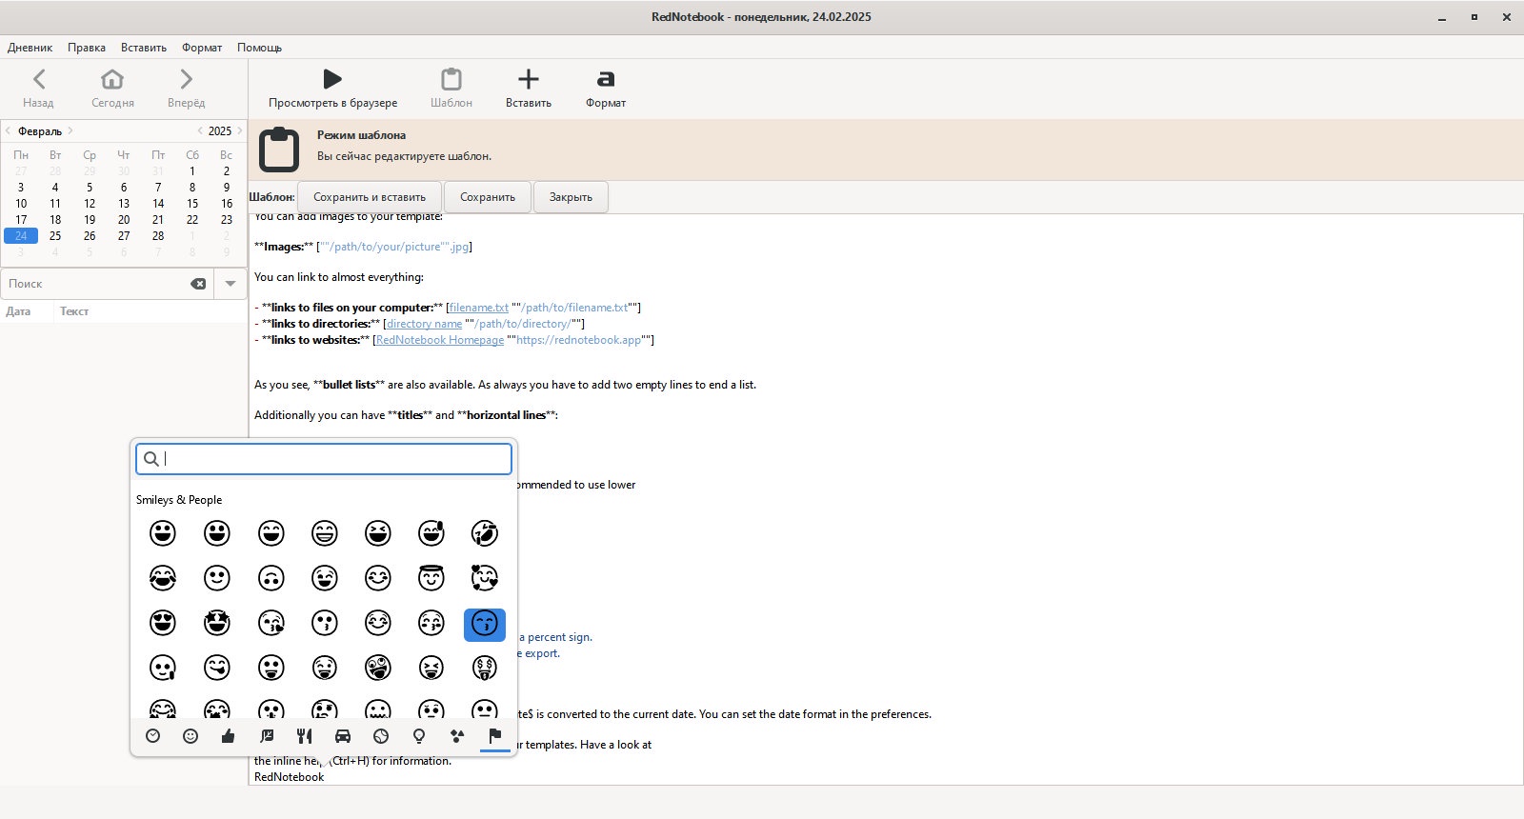Open search options dropdown arrow
Image resolution: width=1524 pixels, height=819 pixels.
coord(231,284)
